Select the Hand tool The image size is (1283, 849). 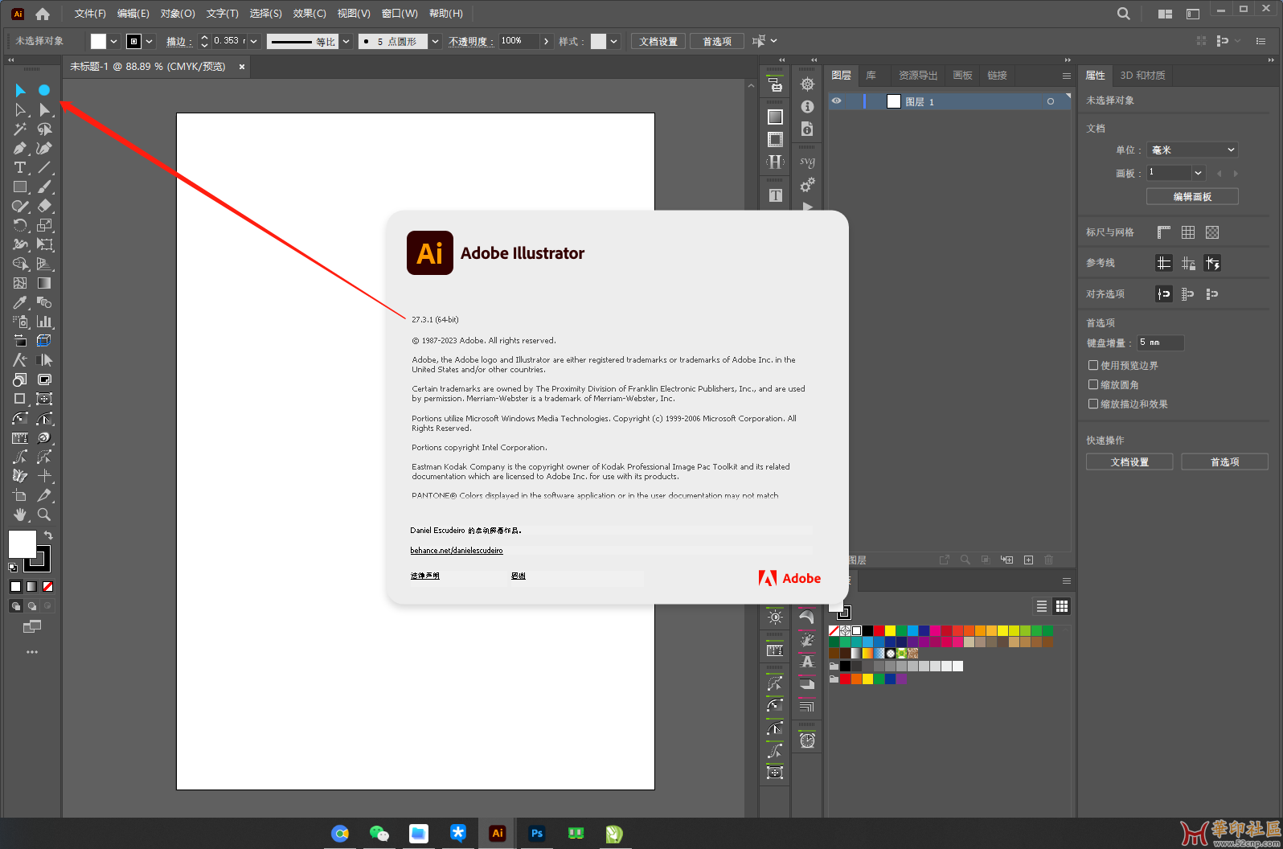(20, 515)
